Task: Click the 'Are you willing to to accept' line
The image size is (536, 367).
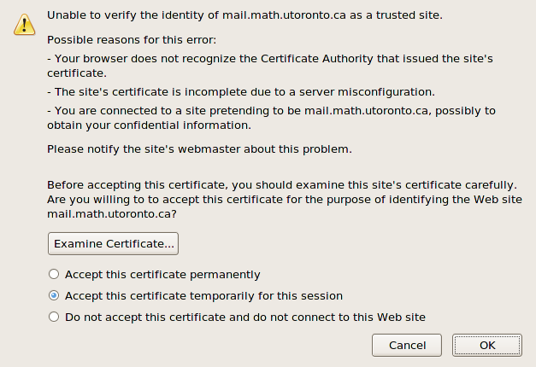Action: click(x=285, y=200)
